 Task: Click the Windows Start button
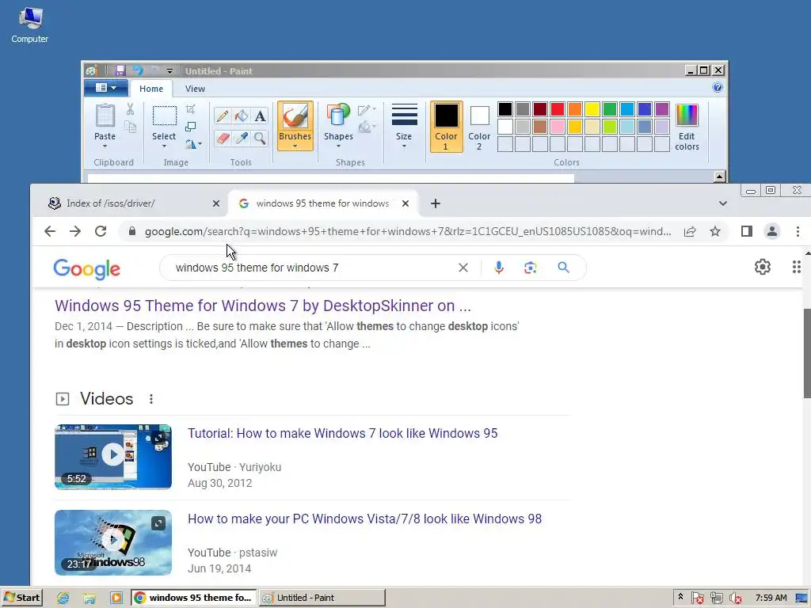[21, 598]
